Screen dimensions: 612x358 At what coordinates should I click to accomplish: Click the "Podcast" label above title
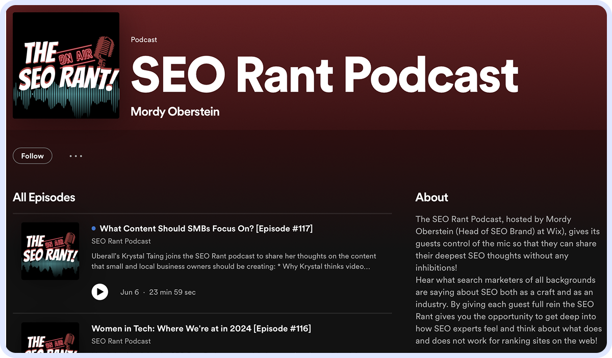pyautogui.click(x=144, y=40)
